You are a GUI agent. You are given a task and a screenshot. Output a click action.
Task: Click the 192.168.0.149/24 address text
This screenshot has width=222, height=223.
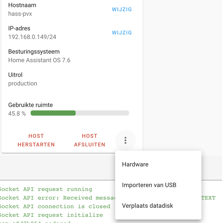(x=32, y=37)
